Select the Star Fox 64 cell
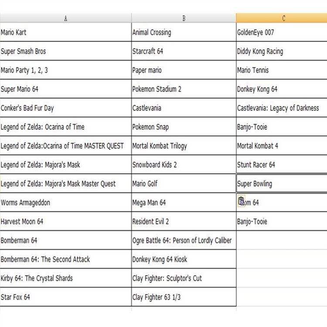The height and width of the screenshot is (327, 327). click(65, 297)
